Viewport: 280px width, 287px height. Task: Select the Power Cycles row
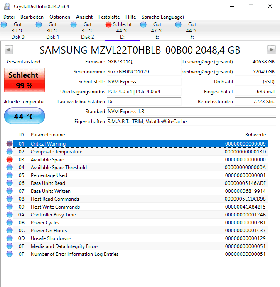coord(136,223)
